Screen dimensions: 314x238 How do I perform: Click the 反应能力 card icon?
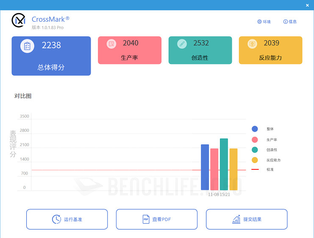click(x=252, y=44)
